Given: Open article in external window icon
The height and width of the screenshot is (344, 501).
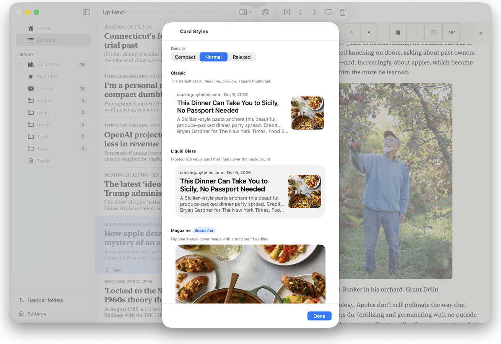Looking at the screenshot, I should (x=287, y=12).
